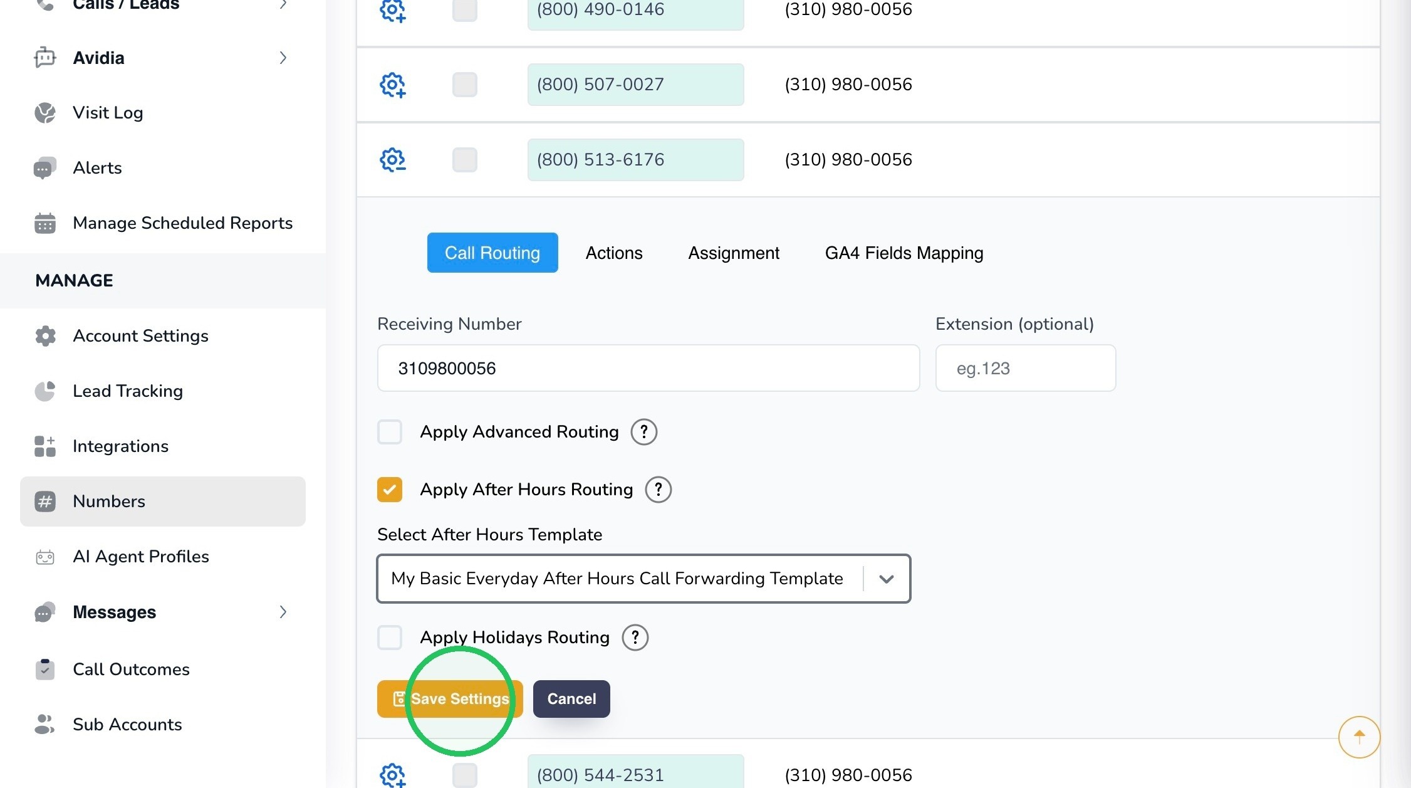The width and height of the screenshot is (1411, 788).
Task: Open settings gear for (800) 544-2531
Action: coord(393,775)
